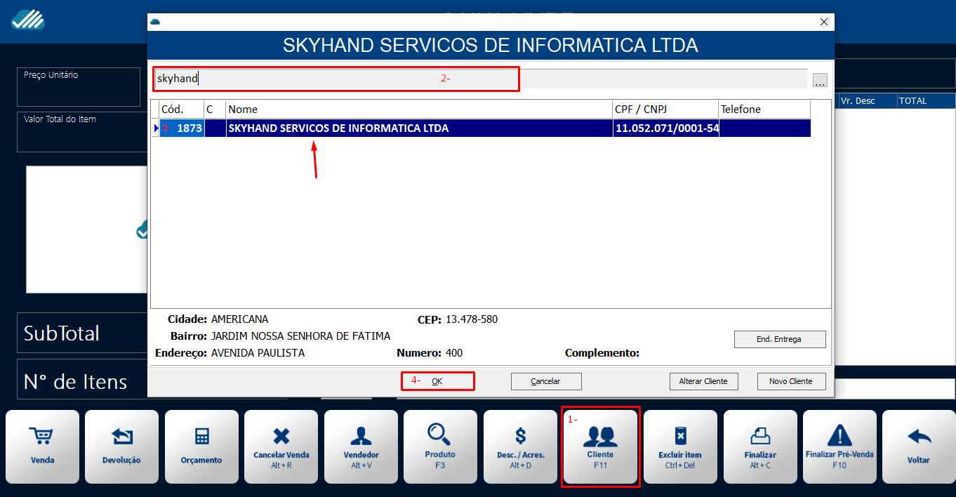The height and width of the screenshot is (497, 956).
Task: Open the Vendedor person icon
Action: pos(361,437)
